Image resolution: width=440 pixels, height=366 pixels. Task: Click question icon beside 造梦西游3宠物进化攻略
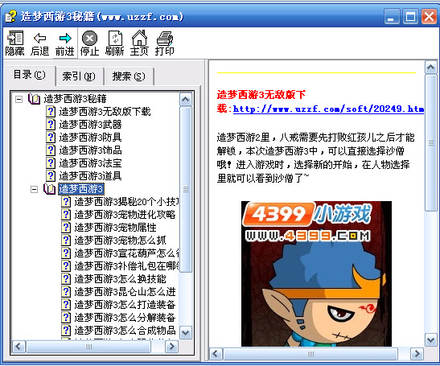[x=66, y=215]
